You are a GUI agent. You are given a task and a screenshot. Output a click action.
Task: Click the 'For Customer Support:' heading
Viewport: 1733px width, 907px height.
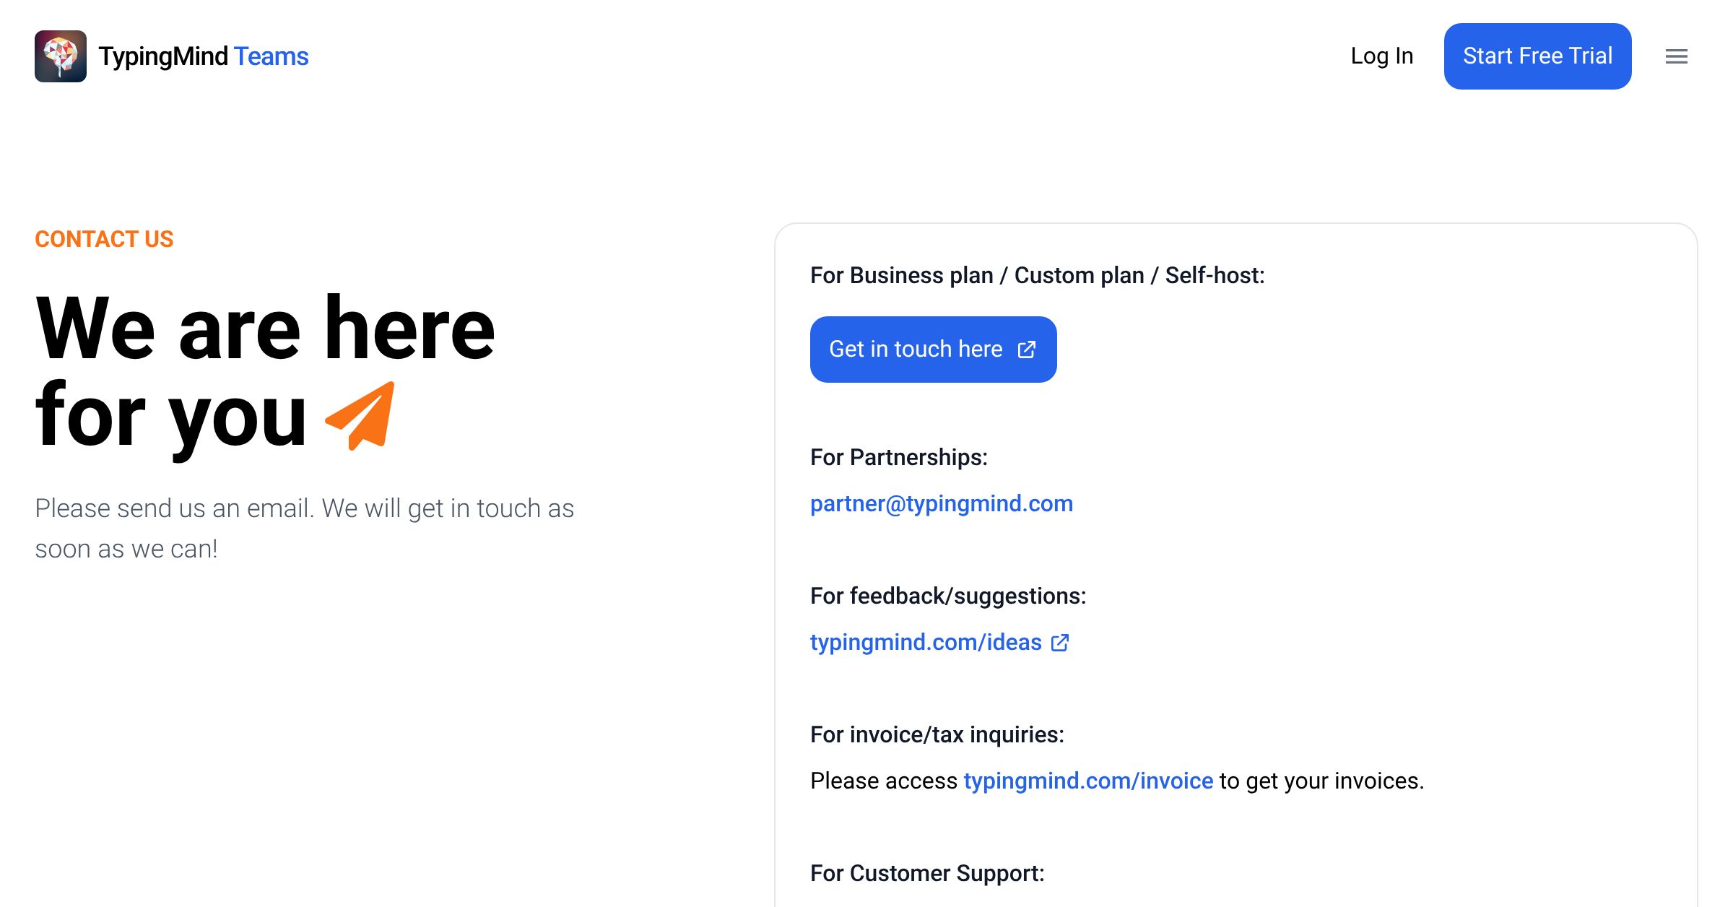pos(927,873)
